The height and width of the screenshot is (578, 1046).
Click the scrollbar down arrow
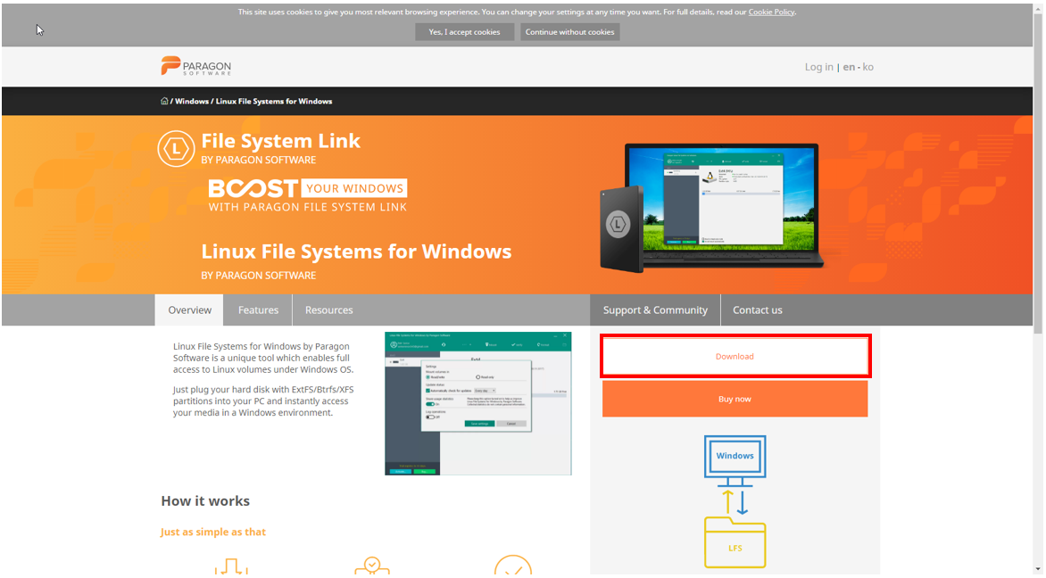1037,570
